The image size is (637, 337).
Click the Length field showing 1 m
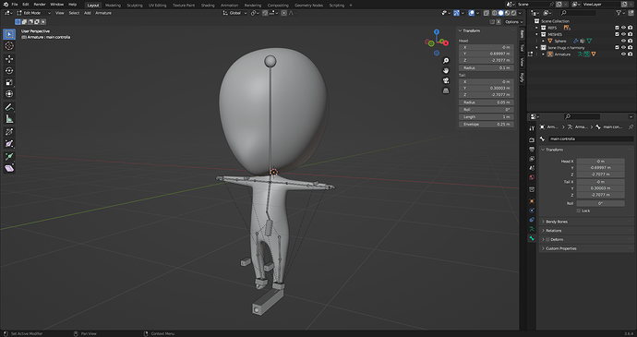pyautogui.click(x=487, y=116)
